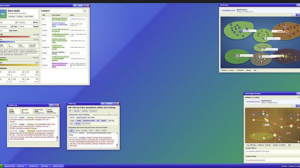Select the Ironfang tag on Character Sheet
The height and width of the screenshot is (168, 300).
click(20, 17)
